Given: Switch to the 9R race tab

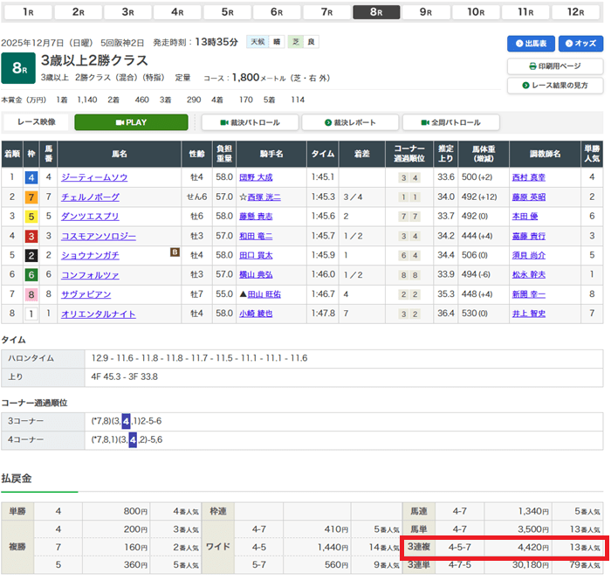Looking at the screenshot, I should pos(427,12).
